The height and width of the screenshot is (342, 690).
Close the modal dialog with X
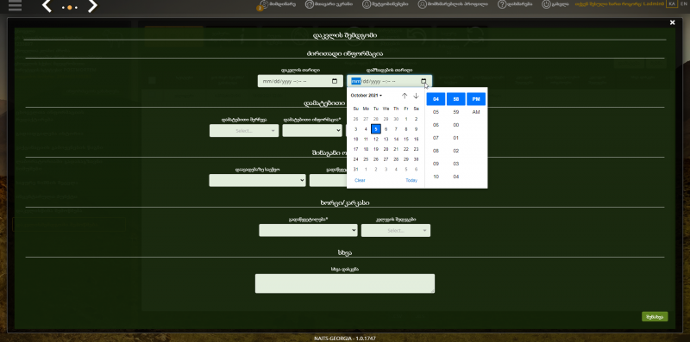[672, 22]
